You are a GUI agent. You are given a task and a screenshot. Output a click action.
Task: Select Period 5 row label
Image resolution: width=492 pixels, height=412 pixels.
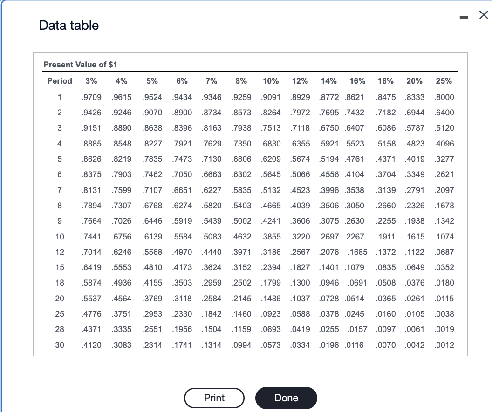(x=59, y=159)
